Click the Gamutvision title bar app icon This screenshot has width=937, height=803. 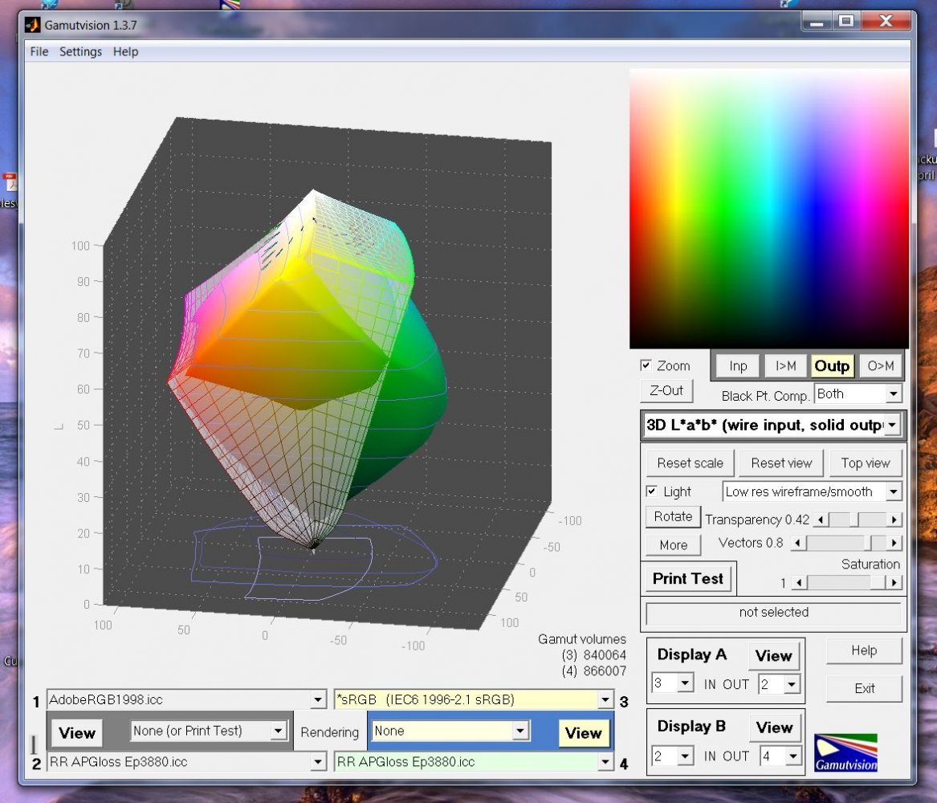click(32, 25)
